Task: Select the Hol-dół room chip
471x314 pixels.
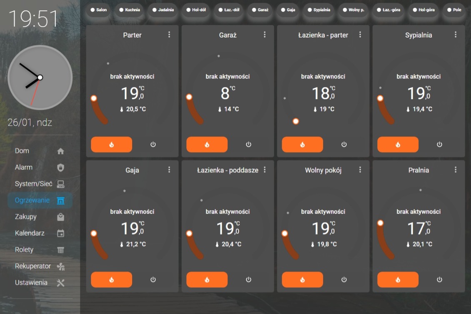Action: point(196,10)
